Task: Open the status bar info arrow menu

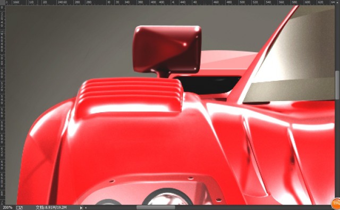Action: (81, 208)
